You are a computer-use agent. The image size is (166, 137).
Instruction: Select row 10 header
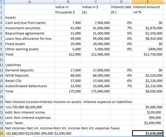[x=2, y=54]
